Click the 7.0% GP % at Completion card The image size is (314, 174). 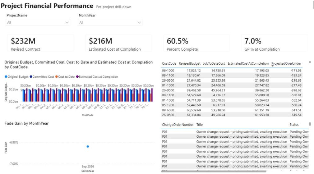274,43
